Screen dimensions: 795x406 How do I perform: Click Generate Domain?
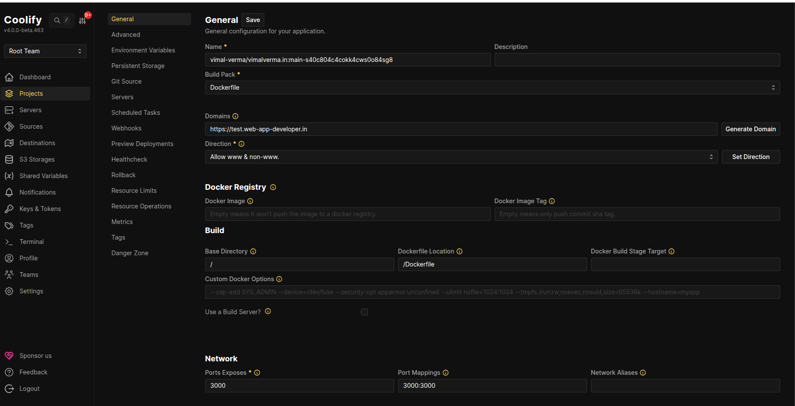pyautogui.click(x=750, y=129)
